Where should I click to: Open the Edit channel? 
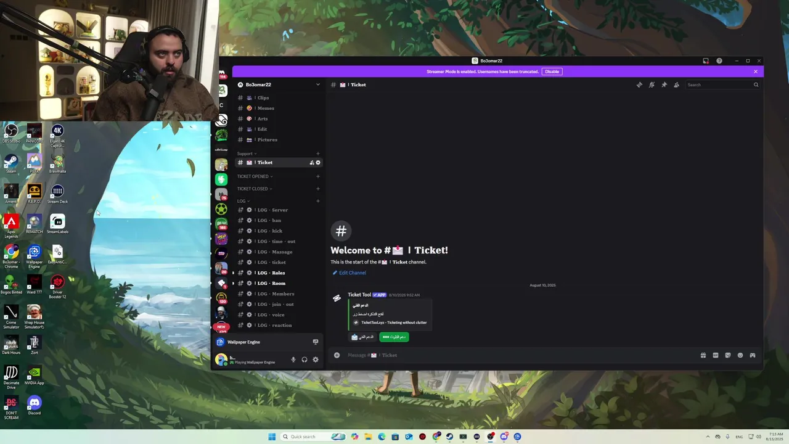pyautogui.click(x=278, y=129)
